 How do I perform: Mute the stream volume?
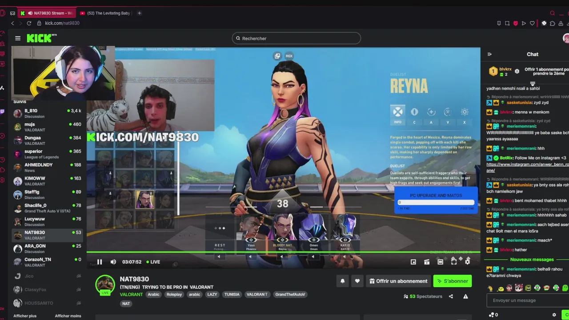[113, 262]
